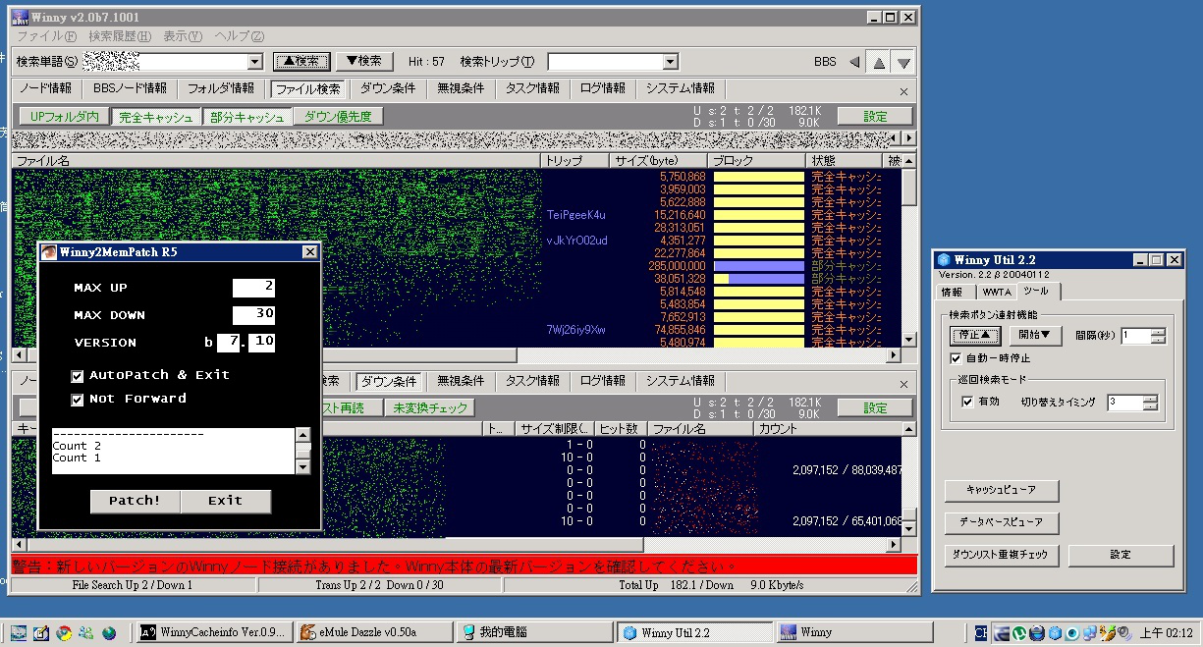Viewport: 1203px width, 647px height.
Task: Toggle the 自動一時停止 checkbox
Action: tap(956, 357)
